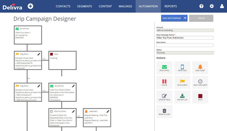Click the '(6665030)' mailing ID text

(x=19, y=38)
